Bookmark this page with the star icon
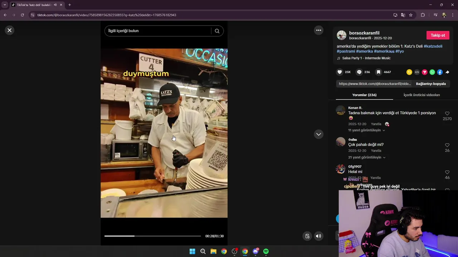 (411, 15)
